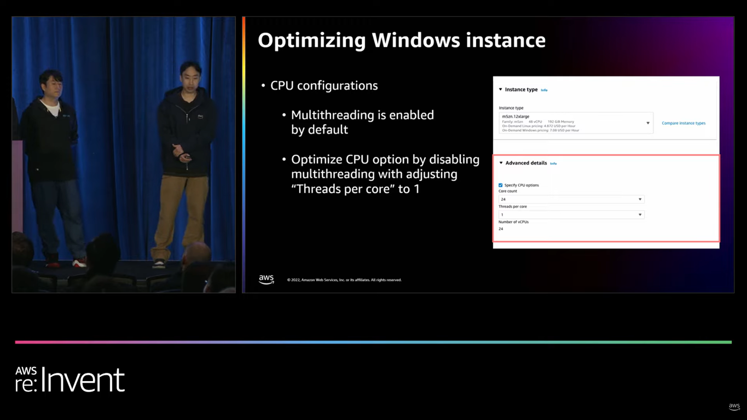Image resolution: width=747 pixels, height=420 pixels.
Task: Click the caret icon on Threads per core field
Action: tap(640, 214)
